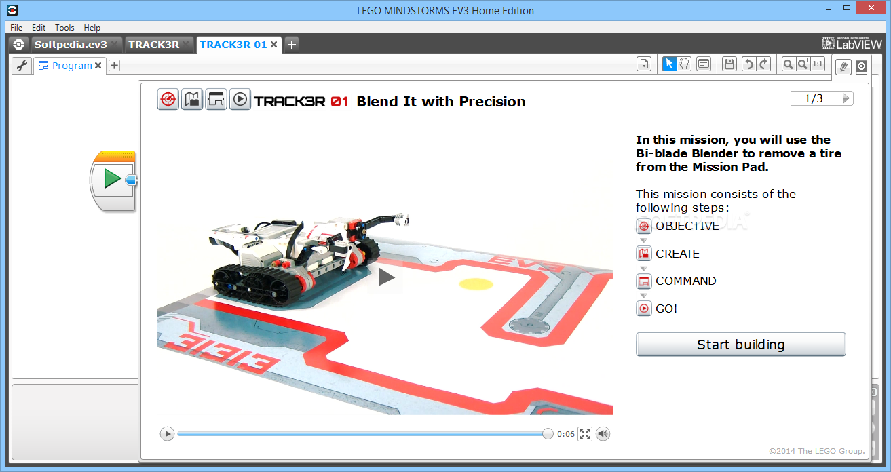The image size is (891, 472).
Task: Mute the video sound
Action: point(603,434)
